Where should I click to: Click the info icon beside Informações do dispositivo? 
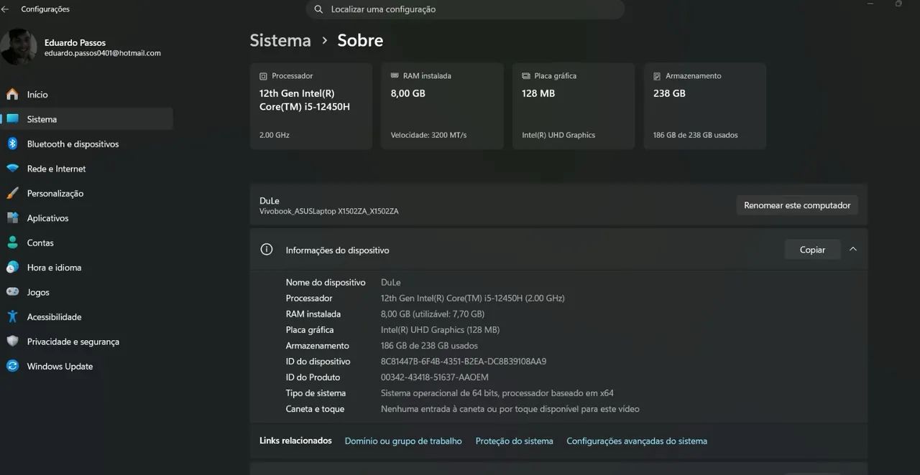click(267, 250)
